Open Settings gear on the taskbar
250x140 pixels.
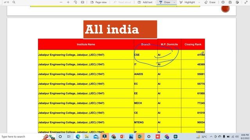pyautogui.click(x=149, y=136)
